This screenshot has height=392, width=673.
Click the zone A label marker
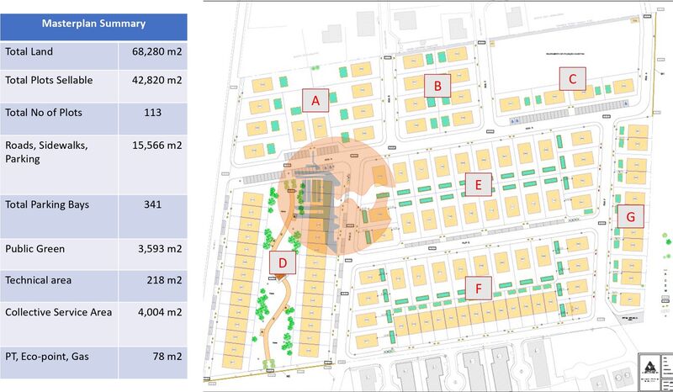[315, 101]
